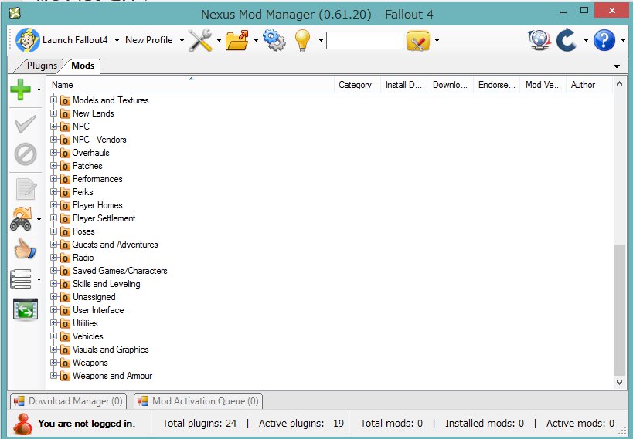Click the green arrows export icon
The image size is (633, 439).
point(26,309)
